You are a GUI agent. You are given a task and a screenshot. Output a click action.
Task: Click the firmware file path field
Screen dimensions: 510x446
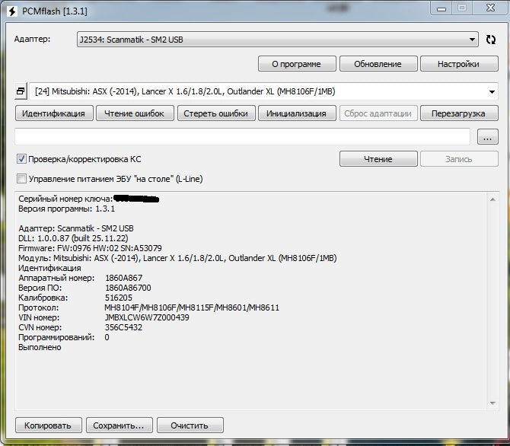242,137
